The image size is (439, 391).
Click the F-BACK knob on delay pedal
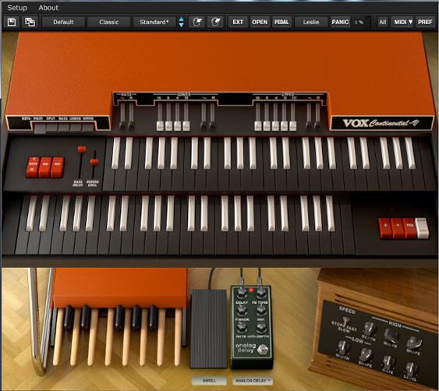(242, 311)
